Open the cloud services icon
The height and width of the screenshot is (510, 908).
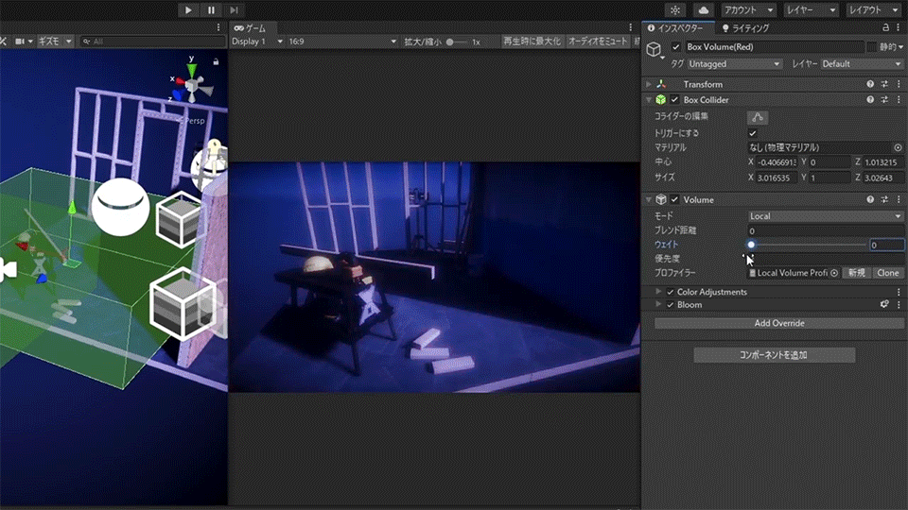click(702, 9)
